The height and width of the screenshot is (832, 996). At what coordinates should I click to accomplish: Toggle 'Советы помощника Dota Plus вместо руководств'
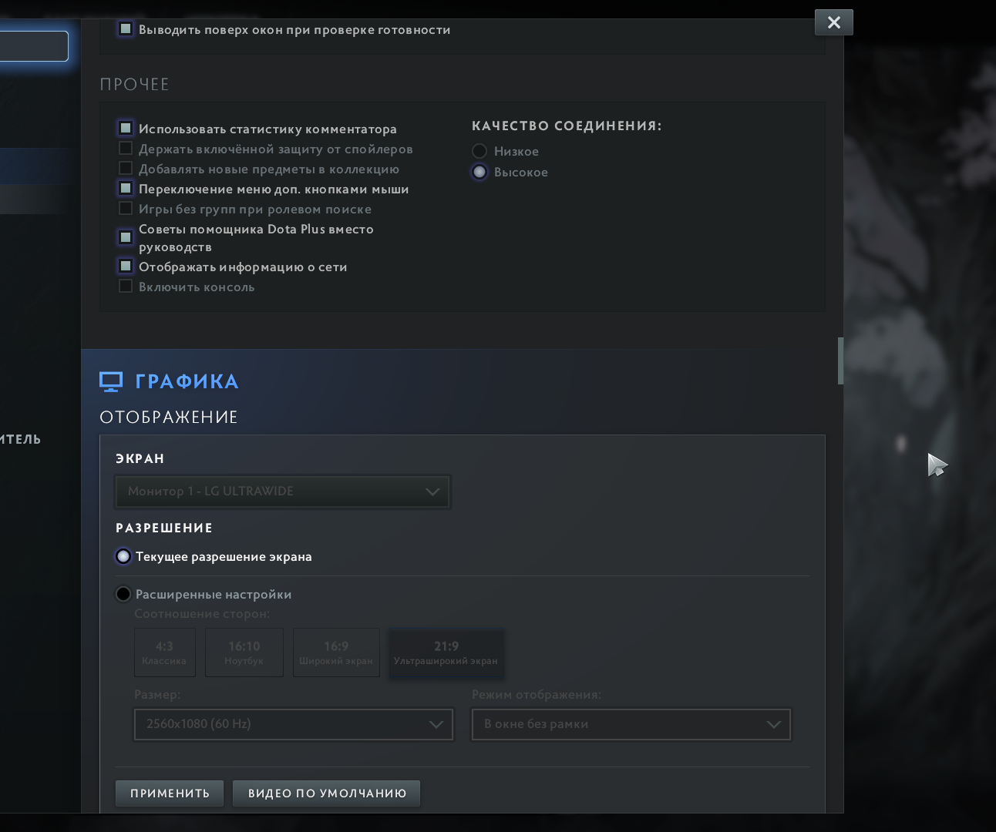pos(126,237)
